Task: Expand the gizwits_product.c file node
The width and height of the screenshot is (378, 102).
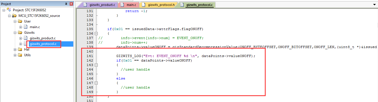Action: pos(21,38)
